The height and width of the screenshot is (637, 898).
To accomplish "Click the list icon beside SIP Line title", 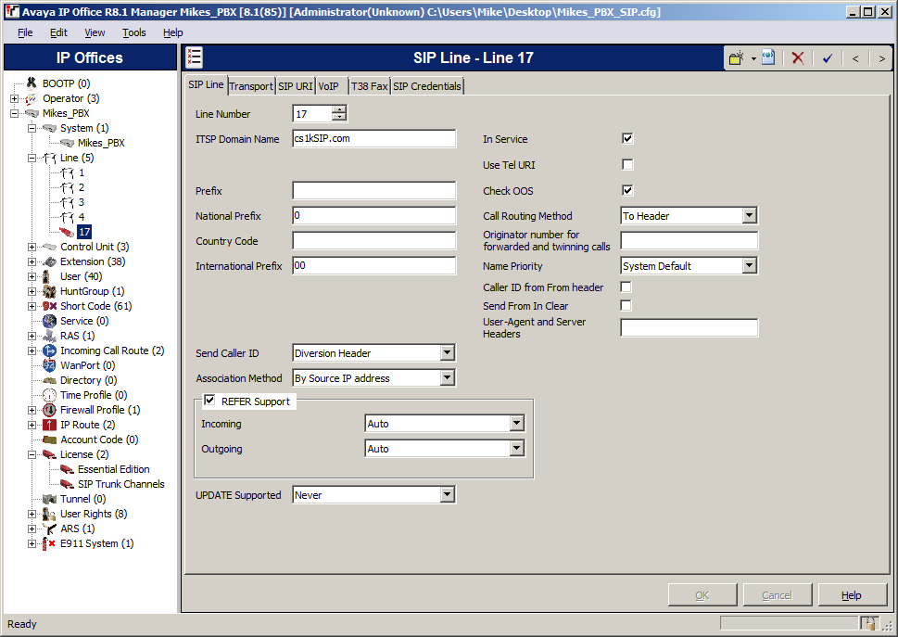I will tap(194, 57).
